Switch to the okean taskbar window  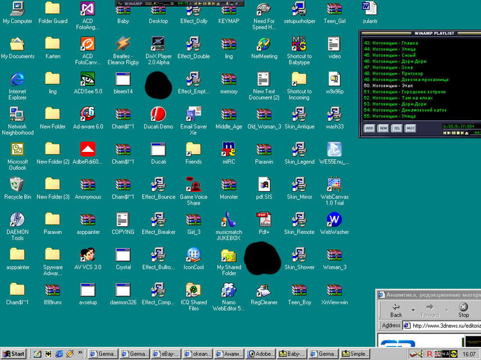point(197,354)
